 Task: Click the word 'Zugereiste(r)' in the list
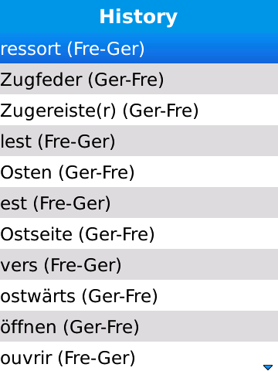(x=58, y=111)
